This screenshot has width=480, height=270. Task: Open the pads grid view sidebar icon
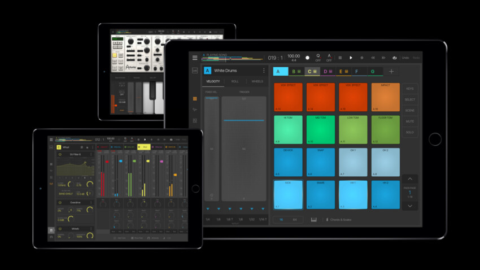(195, 99)
